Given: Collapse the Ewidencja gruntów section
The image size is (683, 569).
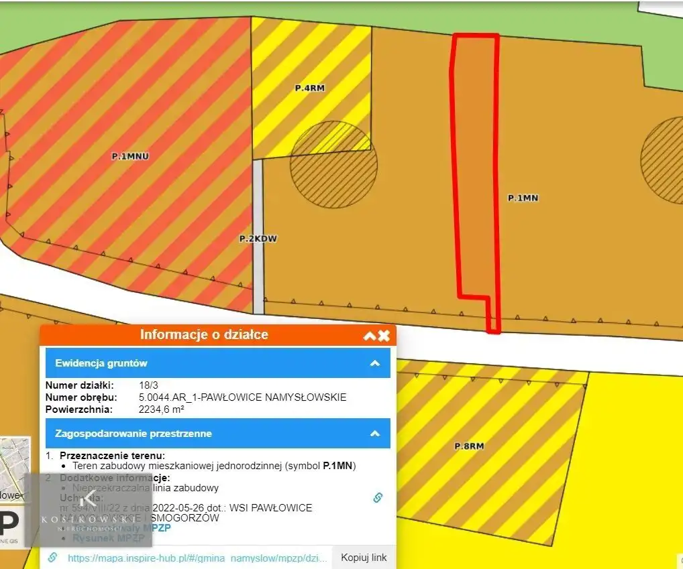Looking at the screenshot, I should pos(374,363).
